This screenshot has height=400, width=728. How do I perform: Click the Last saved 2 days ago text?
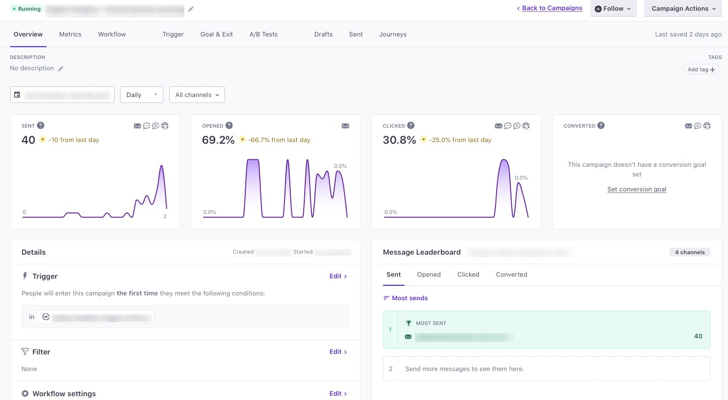(x=688, y=34)
